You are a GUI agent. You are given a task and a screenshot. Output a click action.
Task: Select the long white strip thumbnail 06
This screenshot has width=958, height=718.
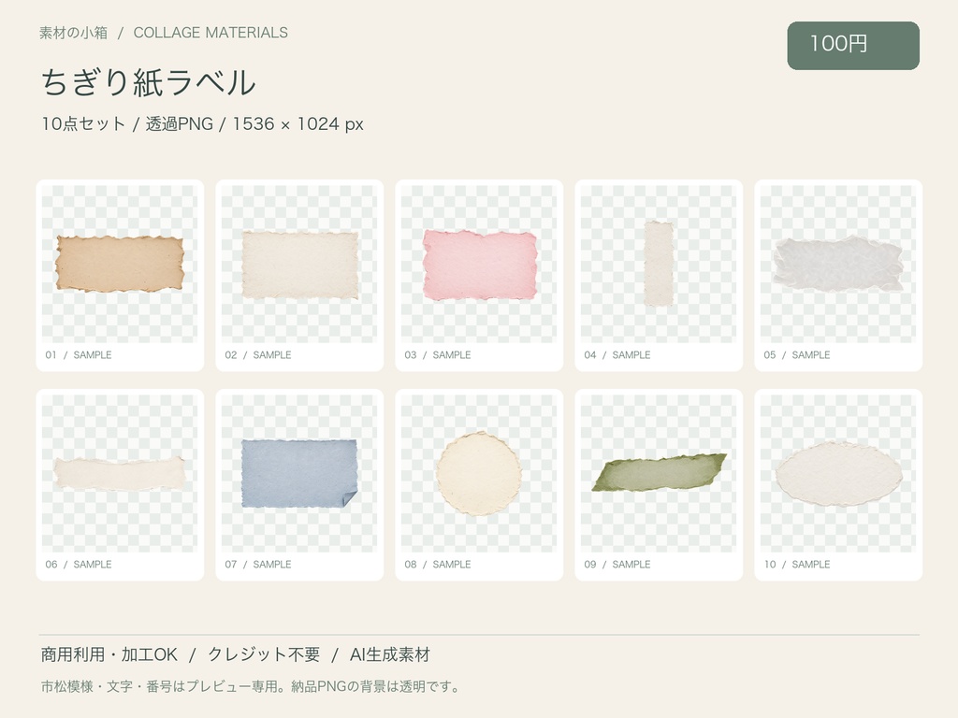coord(120,473)
